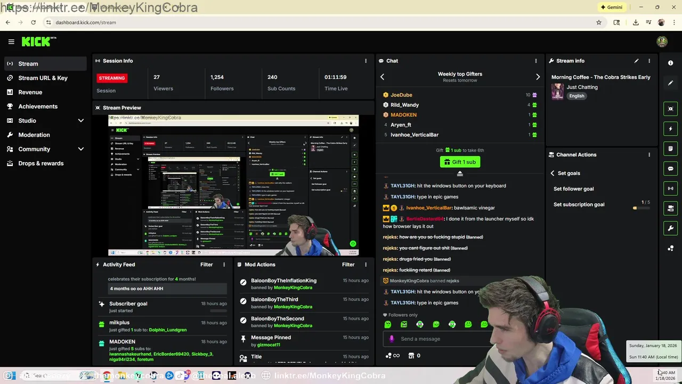Open gizmocat11 link under Message Pinned
Image resolution: width=682 pixels, height=384 pixels.
[x=269, y=345]
